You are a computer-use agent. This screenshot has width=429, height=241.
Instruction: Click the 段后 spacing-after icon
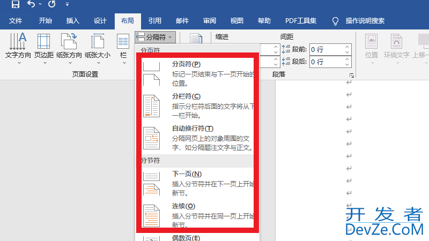286,62
